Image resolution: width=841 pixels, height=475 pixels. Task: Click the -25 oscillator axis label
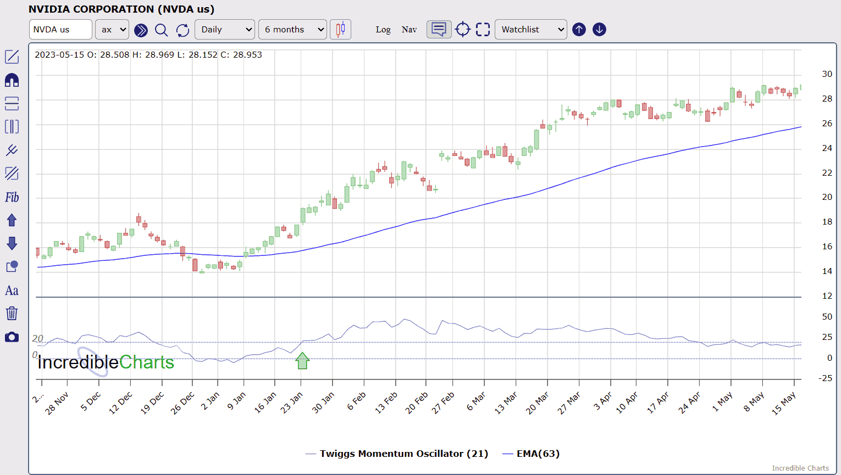coord(825,378)
